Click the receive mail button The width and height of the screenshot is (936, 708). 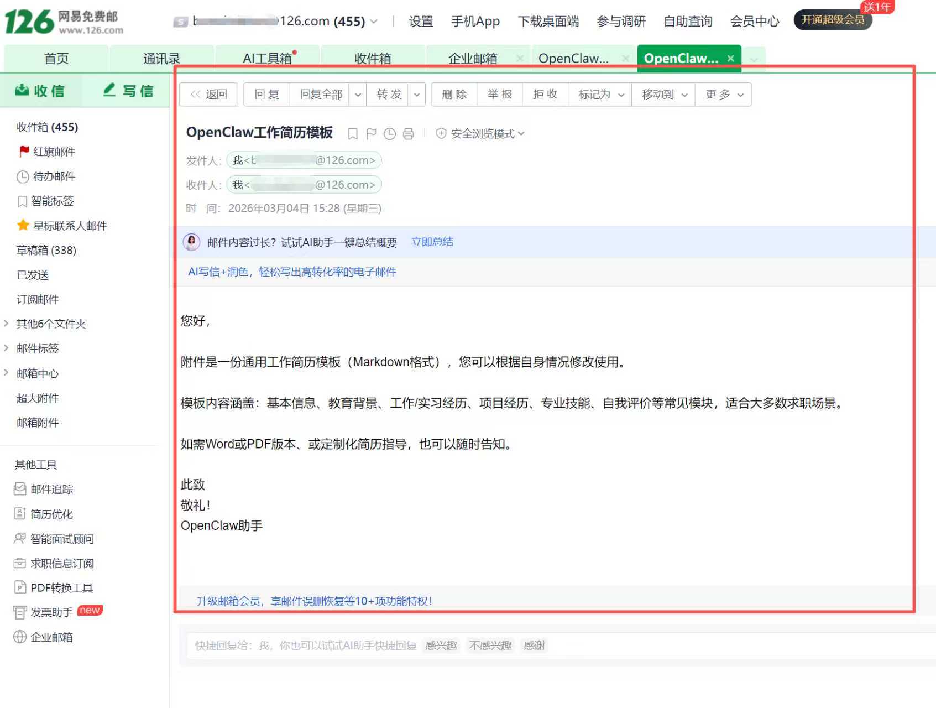pyautogui.click(x=40, y=91)
